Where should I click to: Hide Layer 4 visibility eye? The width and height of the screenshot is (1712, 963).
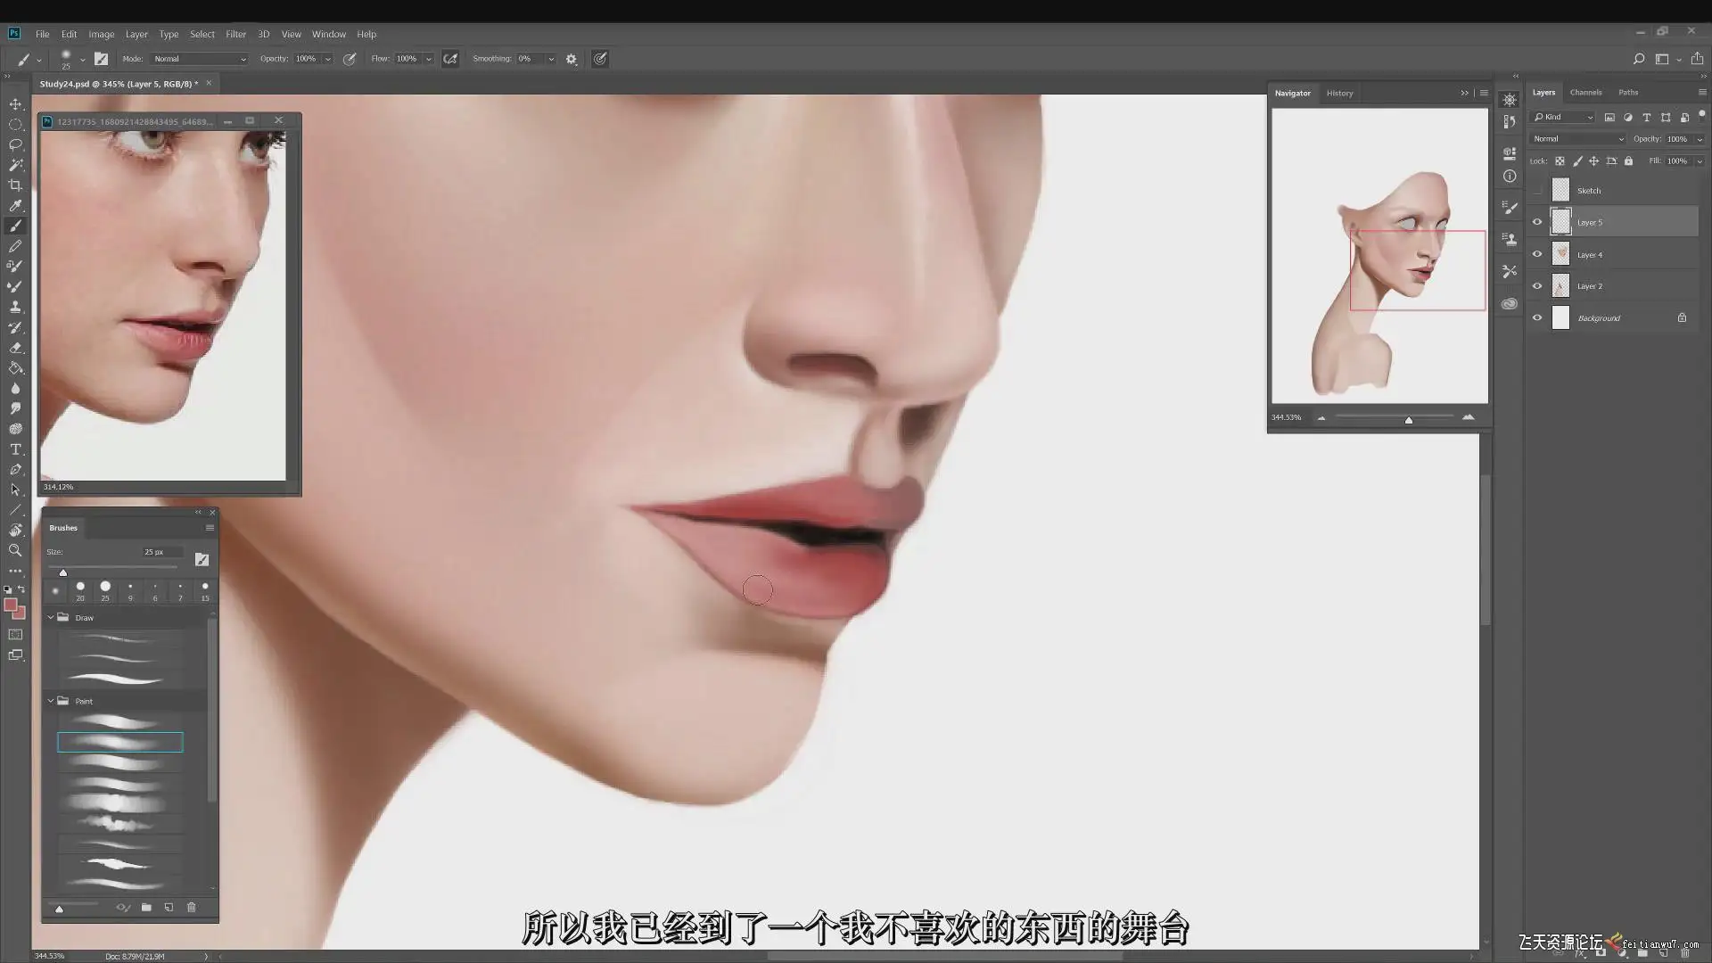[x=1537, y=254]
